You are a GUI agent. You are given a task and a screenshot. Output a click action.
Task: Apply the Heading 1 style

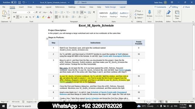pos(114,14)
